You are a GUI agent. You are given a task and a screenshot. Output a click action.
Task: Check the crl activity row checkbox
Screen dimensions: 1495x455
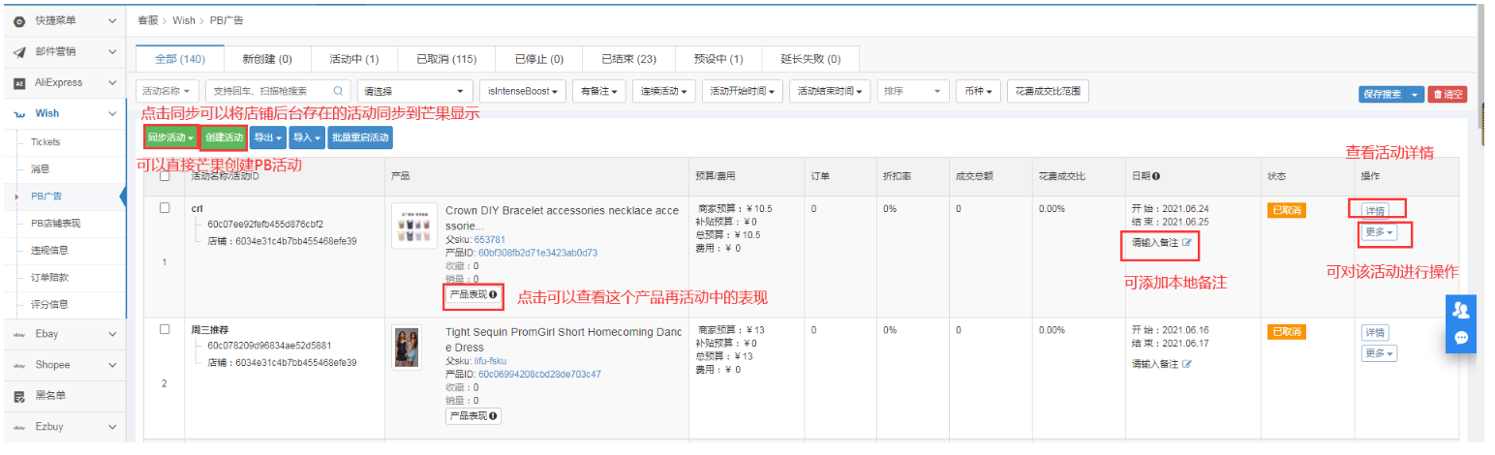[x=165, y=208]
